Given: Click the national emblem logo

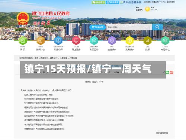Looking at the screenshot, I should pyautogui.click(x=23, y=19).
